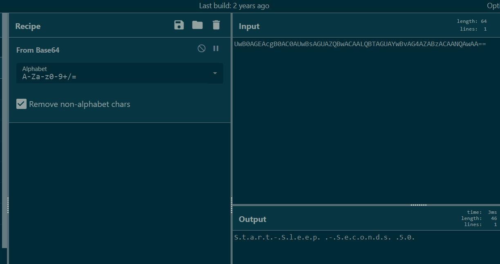Image resolution: width=500 pixels, height=264 pixels.
Task: Click the Output panel title
Action: point(252,219)
